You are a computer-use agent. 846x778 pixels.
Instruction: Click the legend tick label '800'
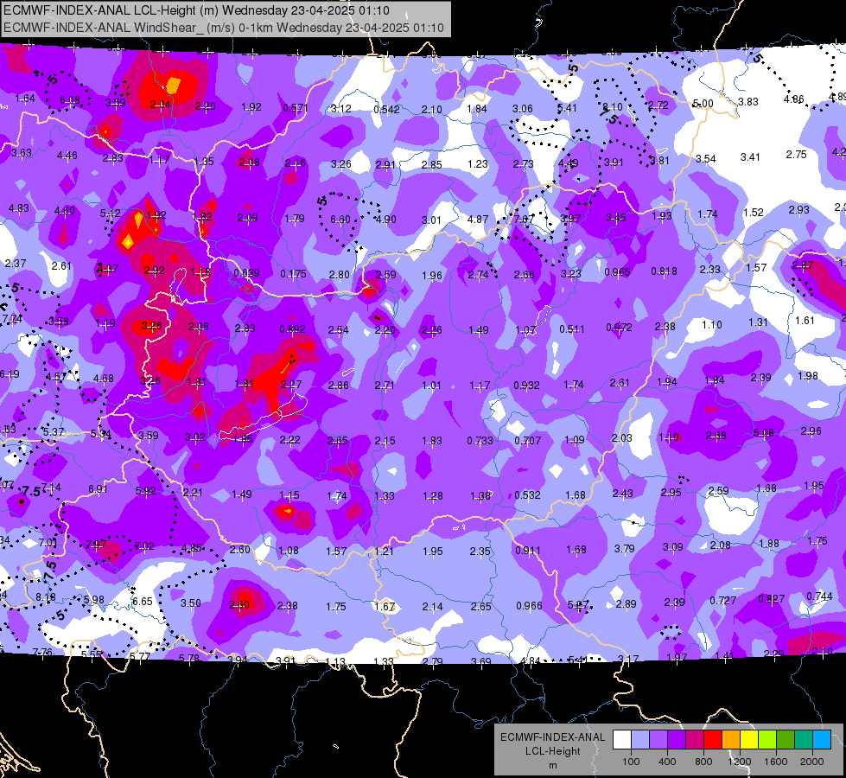[x=703, y=762]
